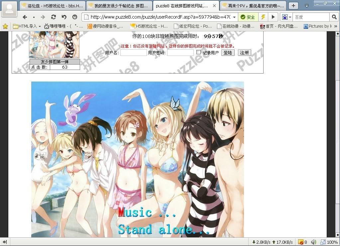The width and height of the screenshot is (340, 246).
Task: Show more bookmarks with the » chevron
Action: tap(336, 26)
